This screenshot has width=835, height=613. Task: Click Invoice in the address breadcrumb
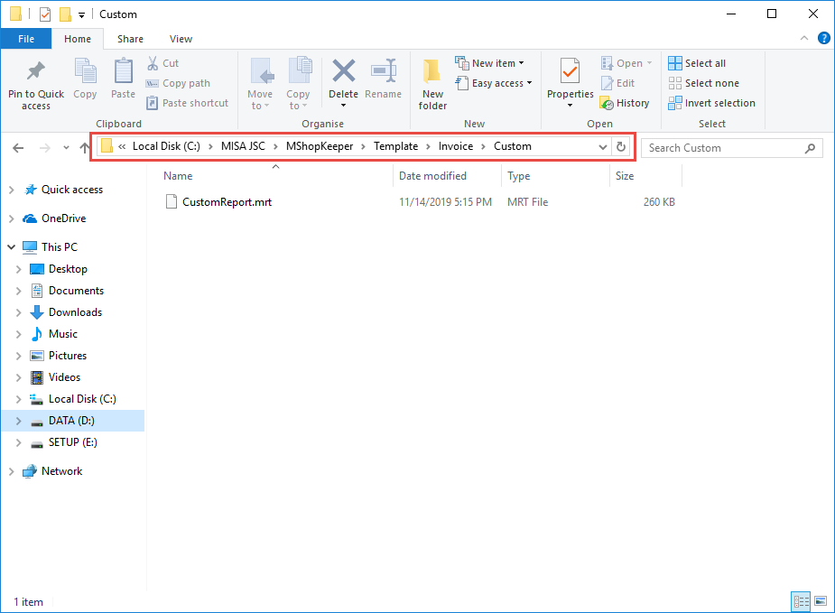(x=456, y=146)
